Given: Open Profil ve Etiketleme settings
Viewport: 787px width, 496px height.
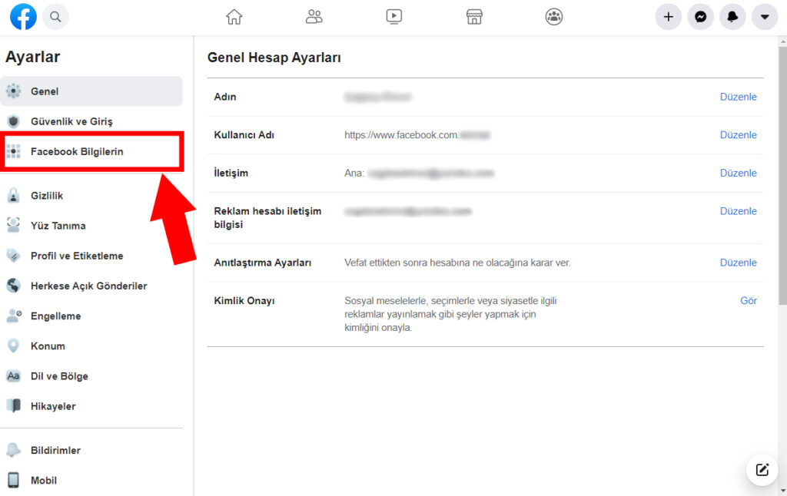Looking at the screenshot, I should click(x=91, y=256).
